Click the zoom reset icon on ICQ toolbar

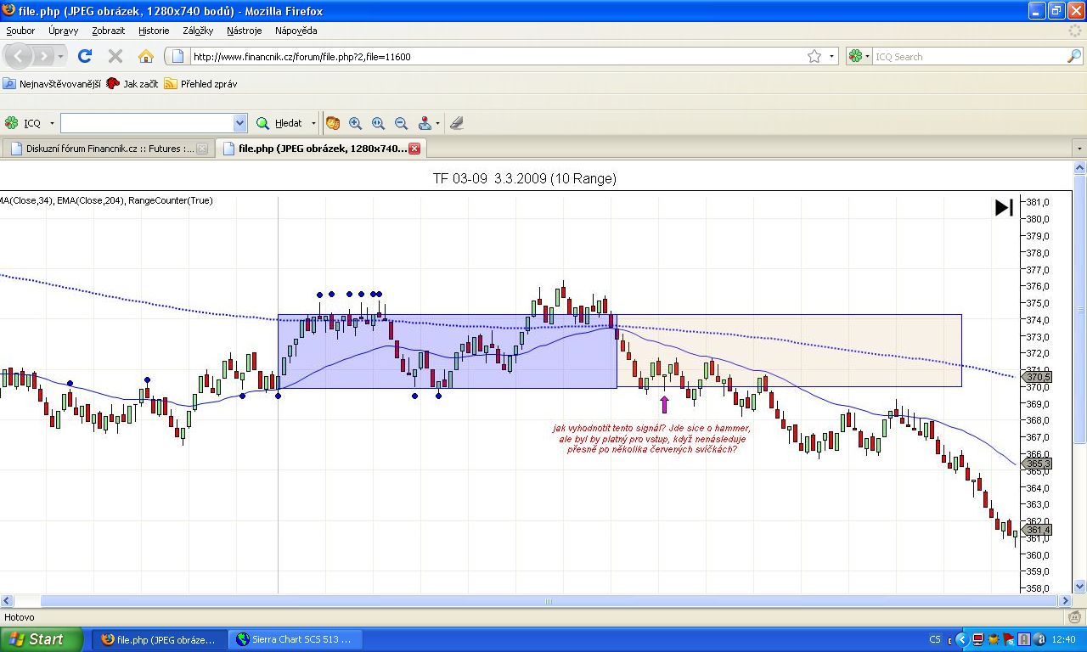(379, 123)
